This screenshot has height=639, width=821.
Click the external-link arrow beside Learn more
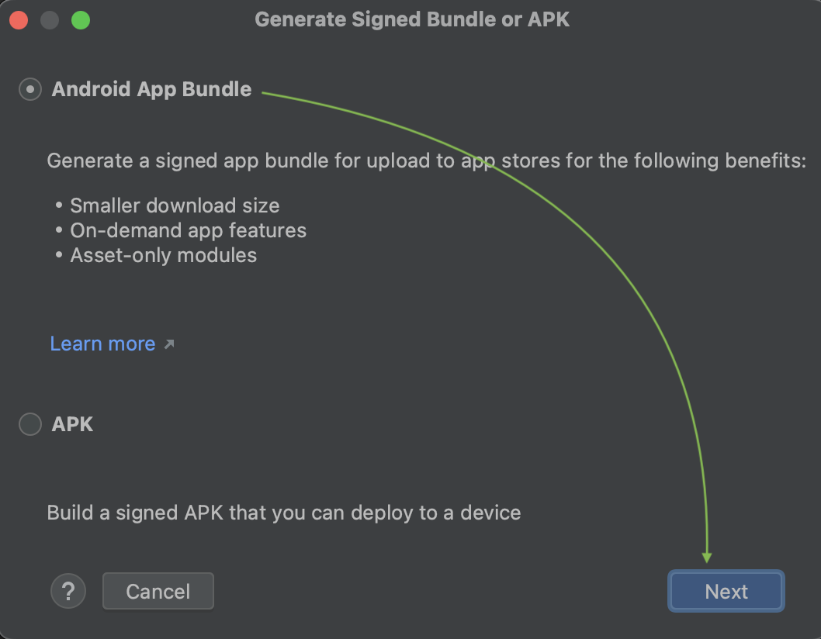tap(170, 344)
